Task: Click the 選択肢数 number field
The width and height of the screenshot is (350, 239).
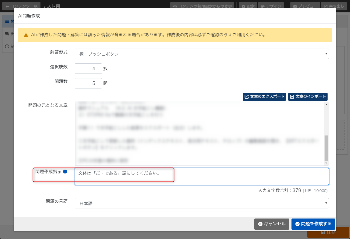Action: (88, 69)
